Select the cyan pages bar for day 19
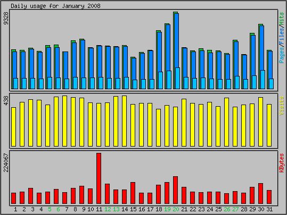Screen dimensions: 287x215 tap(169, 80)
